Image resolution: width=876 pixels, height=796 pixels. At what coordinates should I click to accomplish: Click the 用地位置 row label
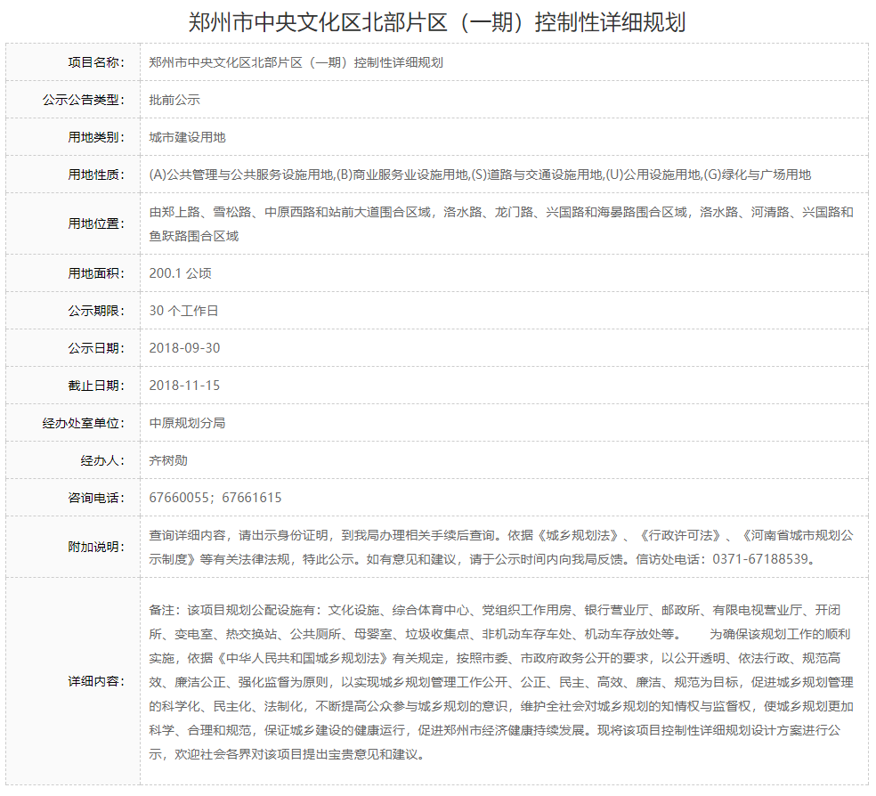[x=96, y=223]
